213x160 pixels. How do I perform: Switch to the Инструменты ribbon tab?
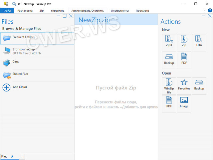[120, 11]
